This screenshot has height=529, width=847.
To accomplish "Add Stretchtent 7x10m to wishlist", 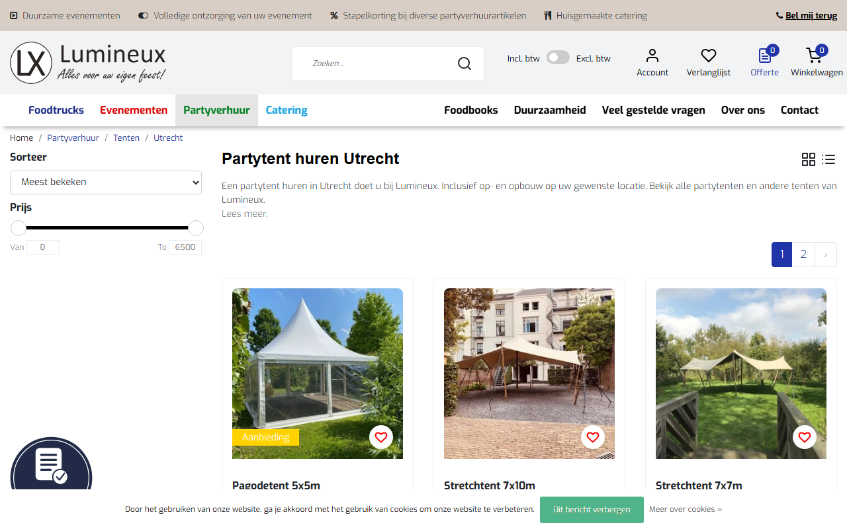I will [593, 437].
